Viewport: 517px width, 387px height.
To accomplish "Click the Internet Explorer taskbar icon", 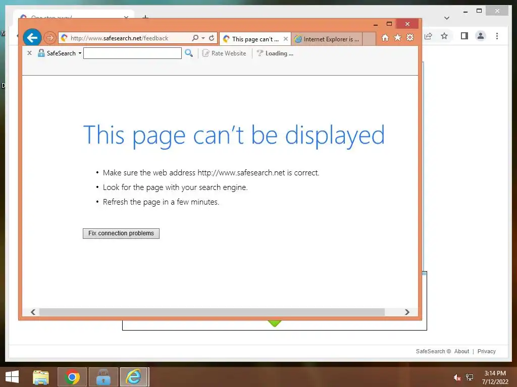I will click(x=134, y=377).
